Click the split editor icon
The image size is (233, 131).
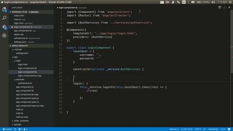click(220, 7)
